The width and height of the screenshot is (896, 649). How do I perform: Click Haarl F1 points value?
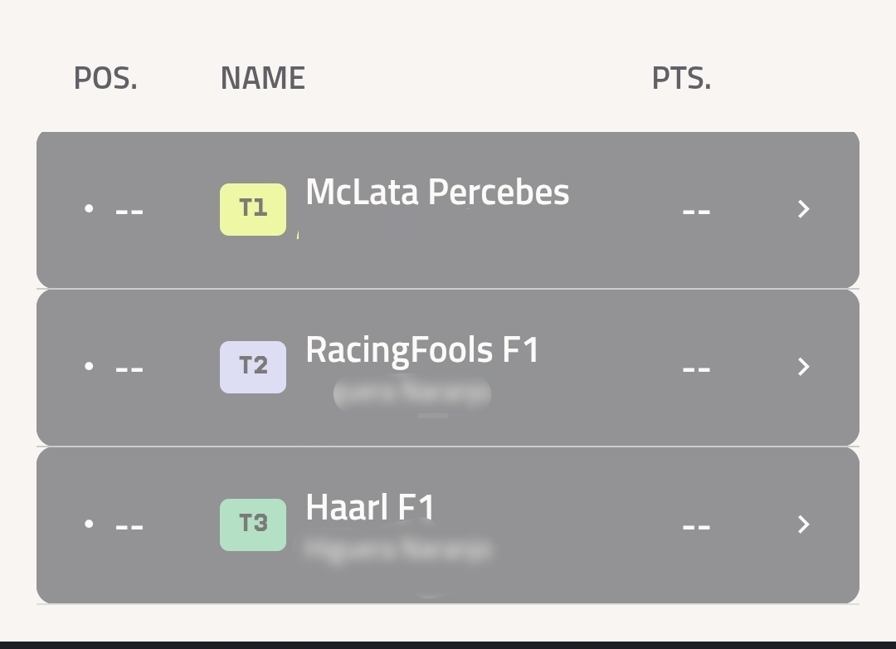696,525
